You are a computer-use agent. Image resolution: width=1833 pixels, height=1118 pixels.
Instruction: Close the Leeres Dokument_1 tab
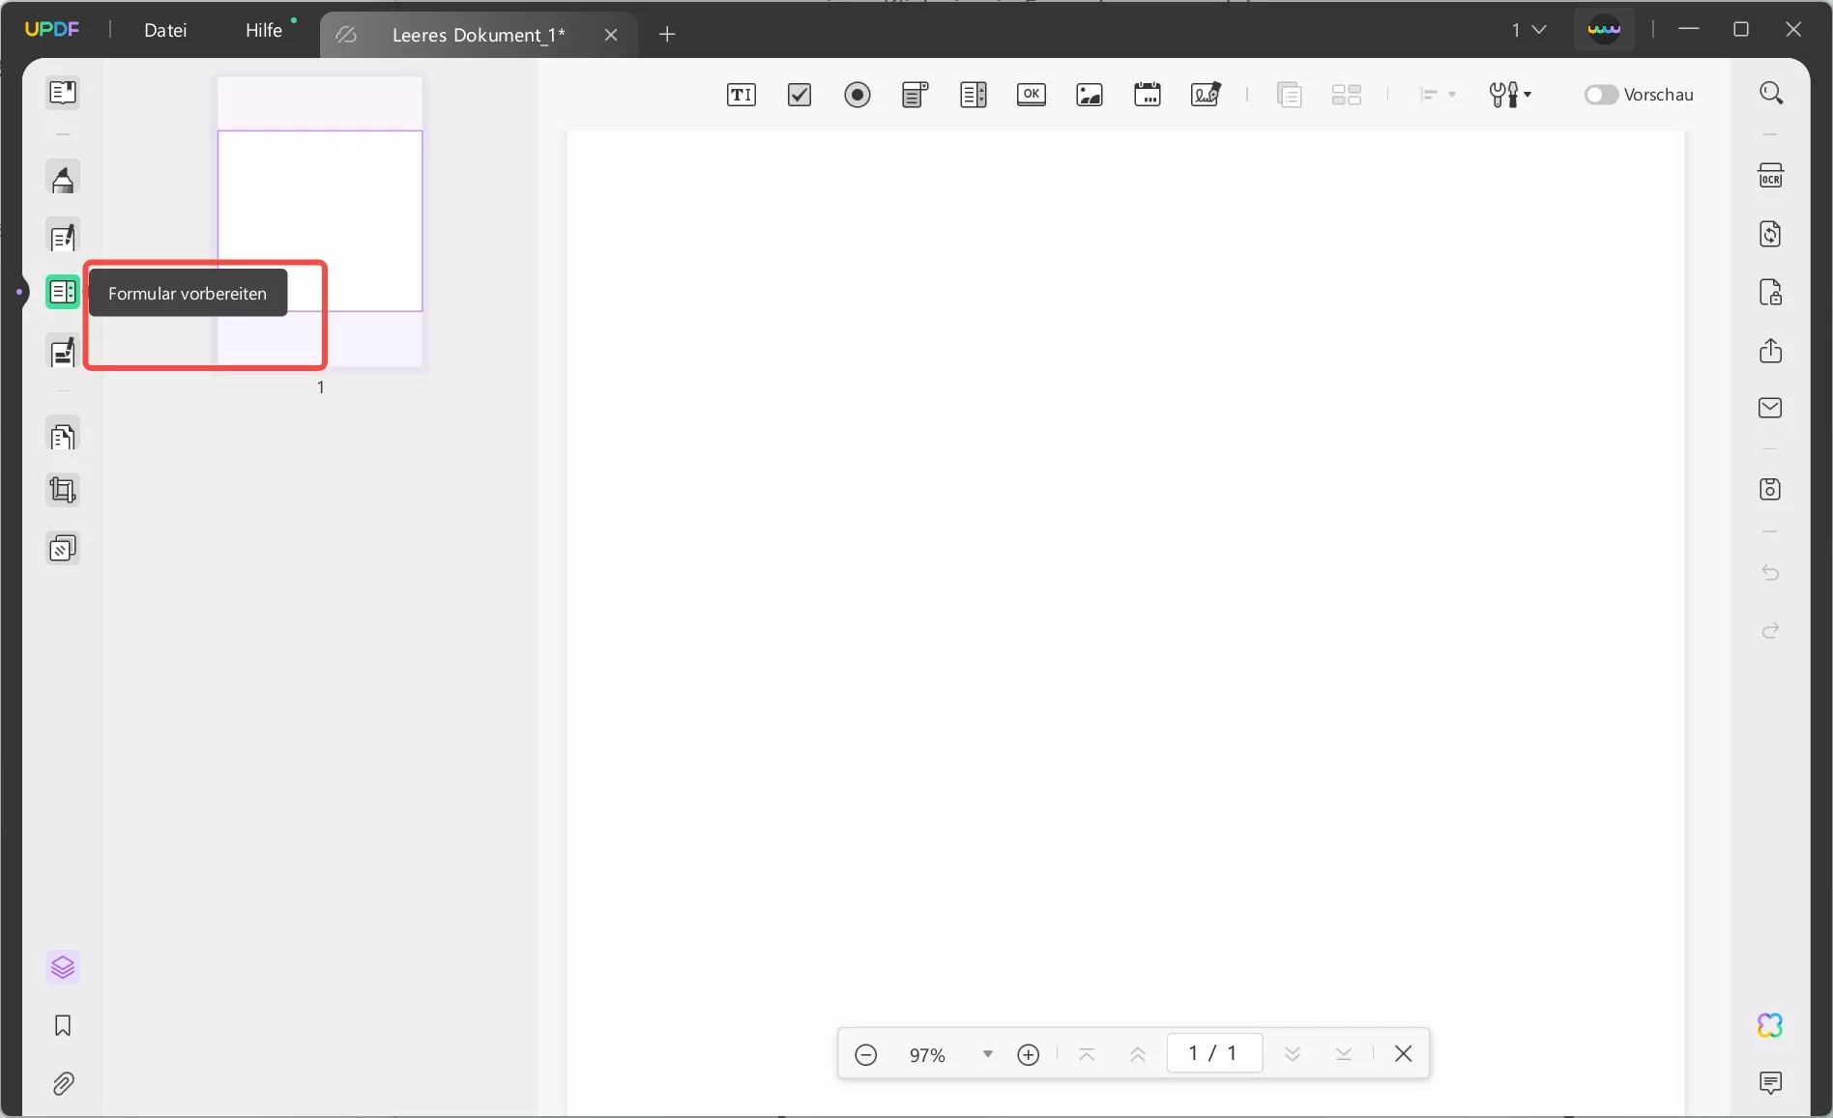coord(611,35)
